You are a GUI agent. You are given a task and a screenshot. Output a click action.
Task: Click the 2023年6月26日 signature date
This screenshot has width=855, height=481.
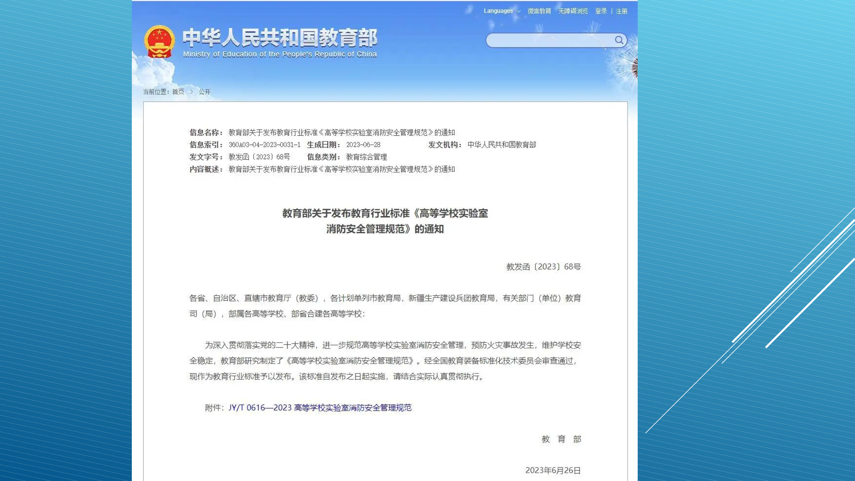click(553, 470)
